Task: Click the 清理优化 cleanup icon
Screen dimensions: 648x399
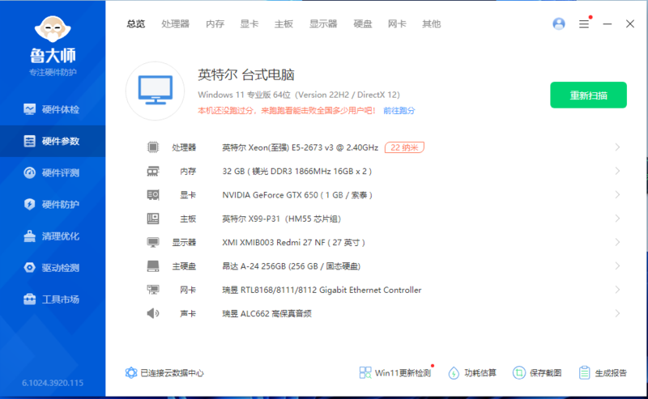Action: (x=29, y=236)
